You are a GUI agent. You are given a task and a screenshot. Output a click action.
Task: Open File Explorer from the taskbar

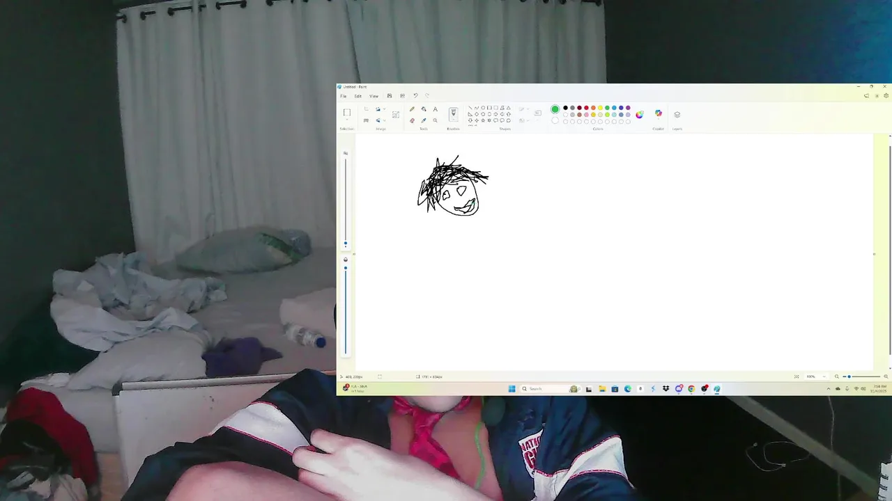602,389
